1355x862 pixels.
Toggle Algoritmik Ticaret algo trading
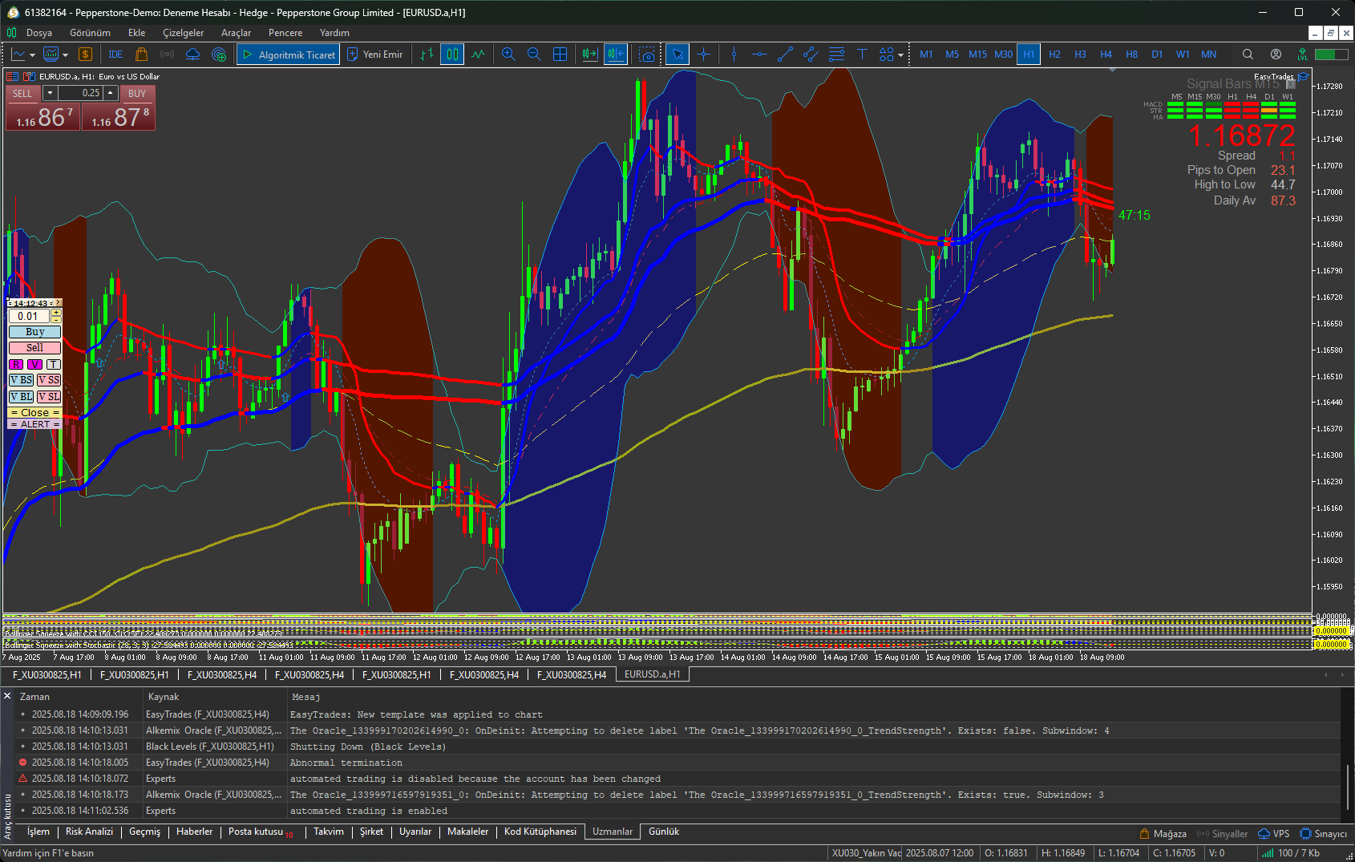pos(288,55)
